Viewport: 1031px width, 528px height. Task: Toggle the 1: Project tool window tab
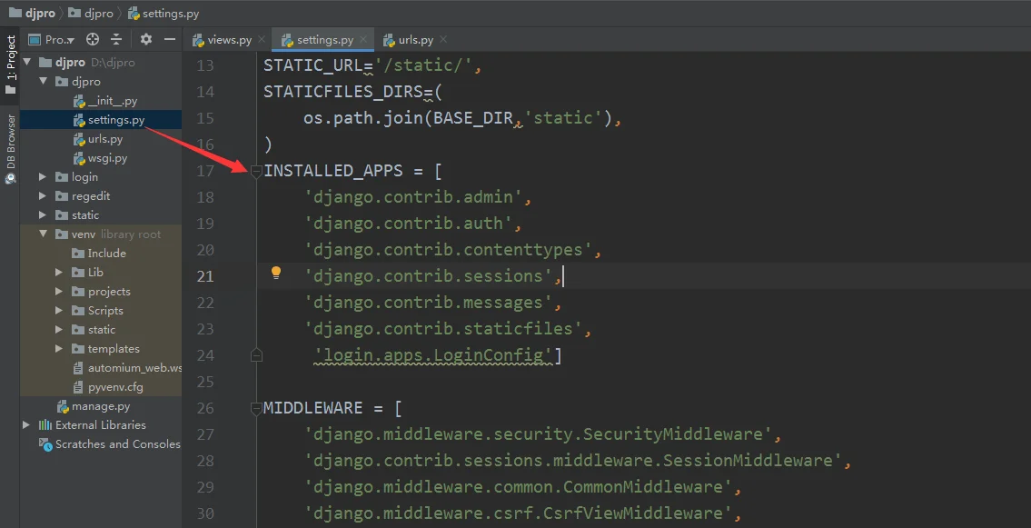pos(11,65)
